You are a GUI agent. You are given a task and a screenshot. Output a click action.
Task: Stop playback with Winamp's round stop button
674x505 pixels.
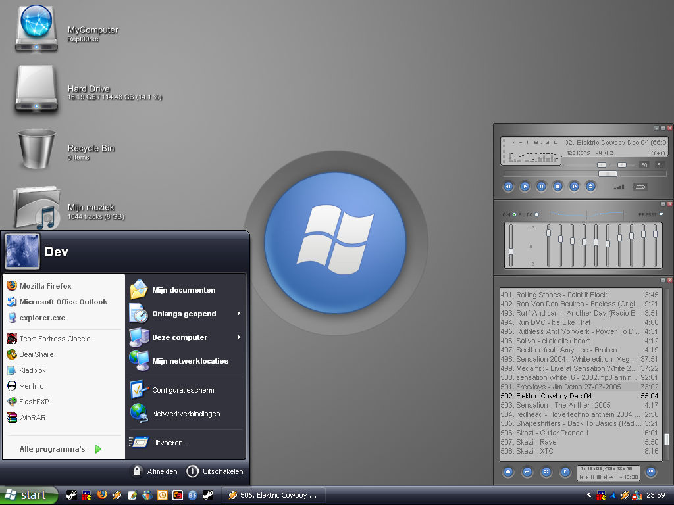557,186
